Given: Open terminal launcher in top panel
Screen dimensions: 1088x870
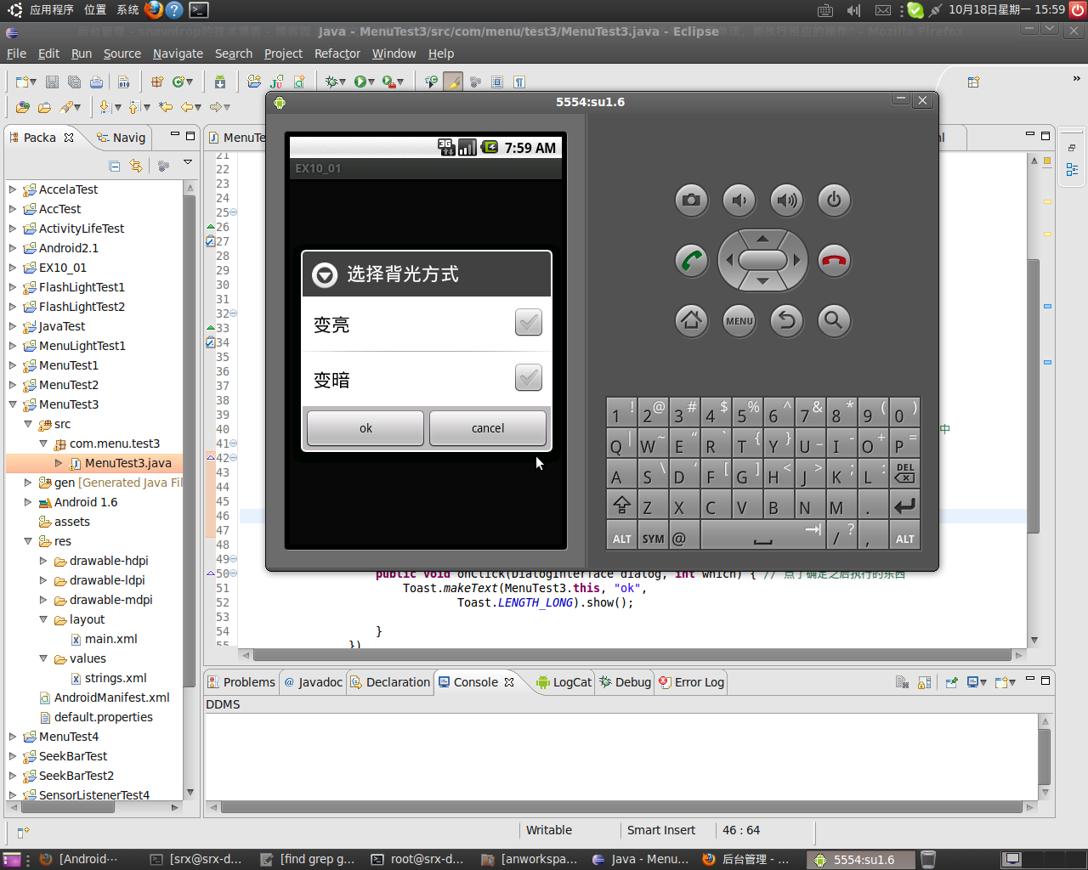Looking at the screenshot, I should (198, 10).
